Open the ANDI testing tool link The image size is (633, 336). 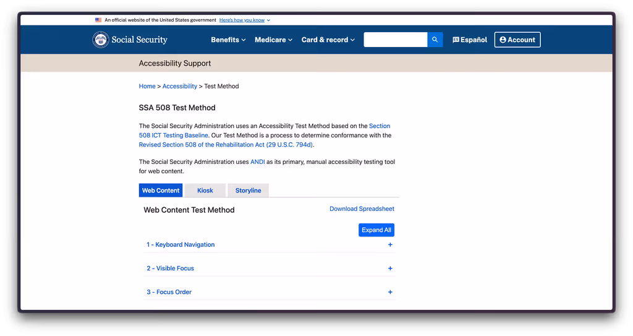257,162
